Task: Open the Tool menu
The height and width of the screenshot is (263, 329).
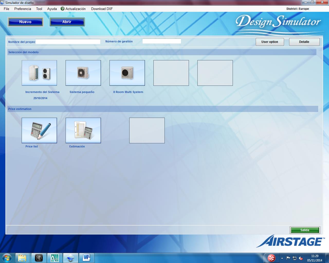Action: pyautogui.click(x=39, y=9)
